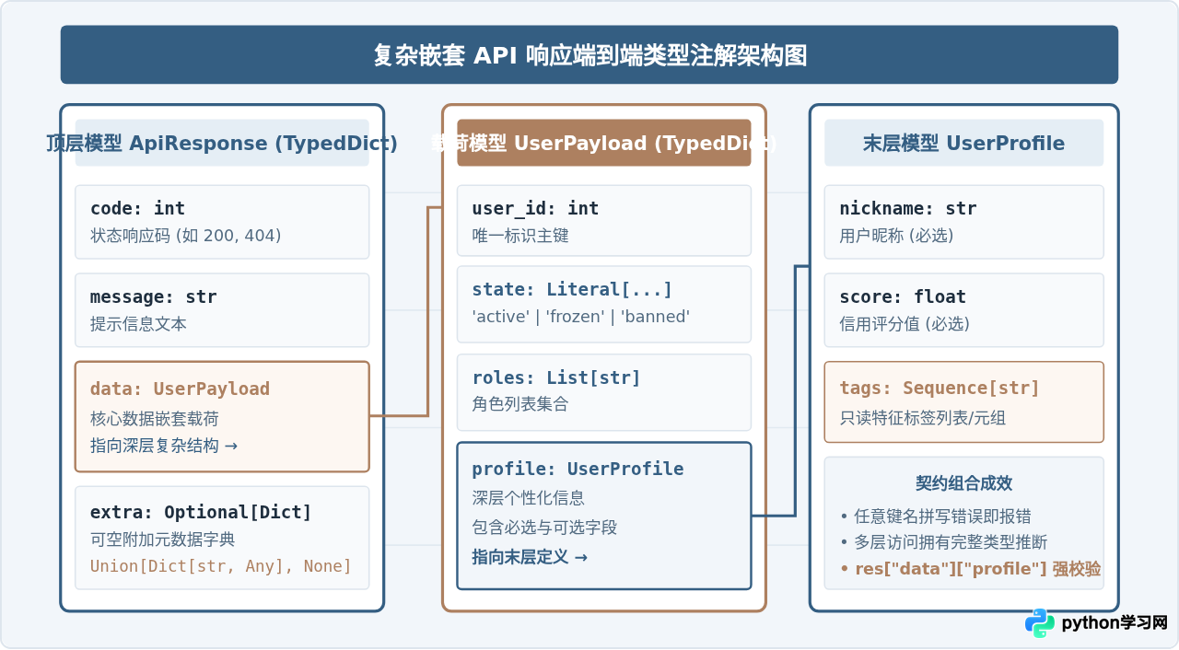The image size is (1179, 650).
Task: Click the 'code: int' field
Action: (222, 222)
